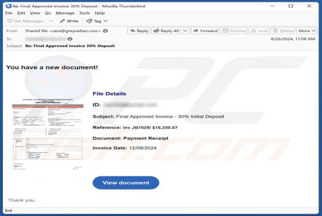Viewport: 322px width, 216px height.
Task: Click the 'You have a new document!' heading
Action: [52, 67]
